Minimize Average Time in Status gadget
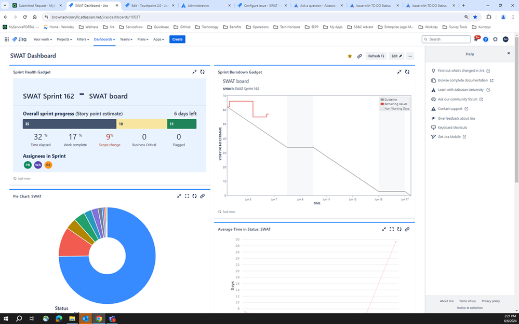The width and height of the screenshot is (519, 324). click(x=384, y=229)
